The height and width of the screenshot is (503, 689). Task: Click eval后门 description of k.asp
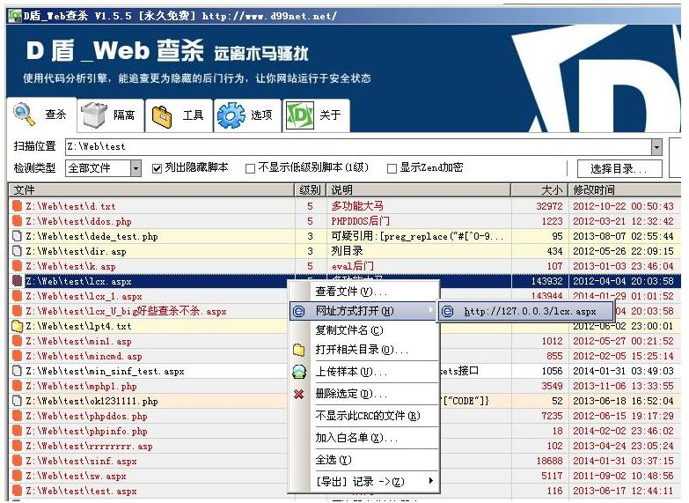tap(352, 266)
